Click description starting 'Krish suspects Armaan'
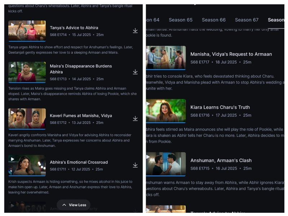 [x=70, y=187]
